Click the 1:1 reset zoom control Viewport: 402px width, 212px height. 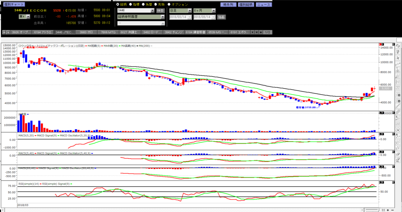point(383,210)
